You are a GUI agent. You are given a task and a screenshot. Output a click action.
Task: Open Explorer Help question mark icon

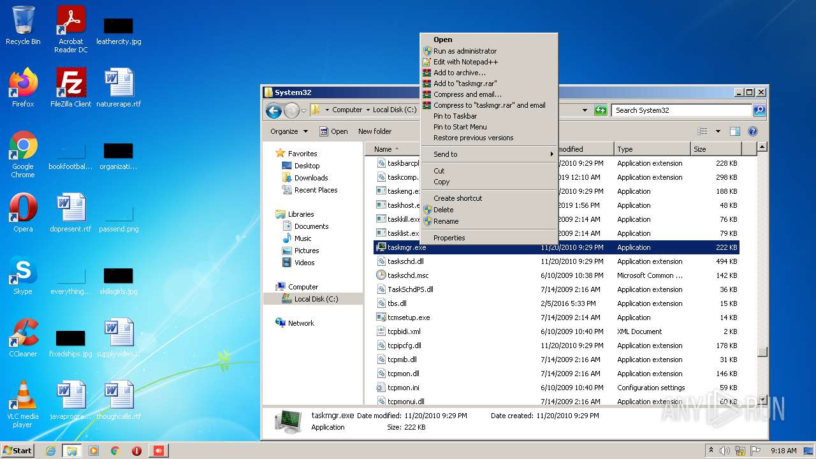(752, 131)
